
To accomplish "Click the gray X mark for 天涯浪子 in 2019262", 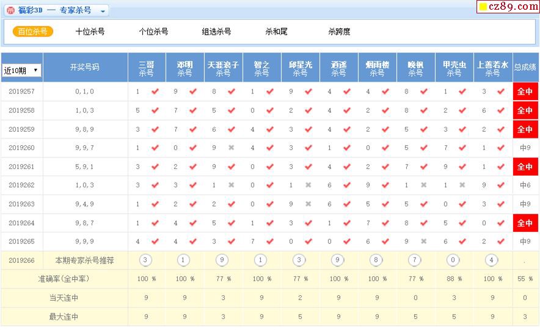I will pyautogui.click(x=232, y=185).
